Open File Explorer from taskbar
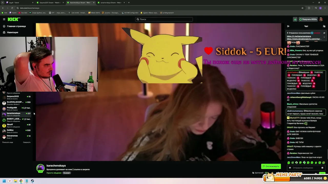The width and height of the screenshot is (328, 184). click(15, 181)
